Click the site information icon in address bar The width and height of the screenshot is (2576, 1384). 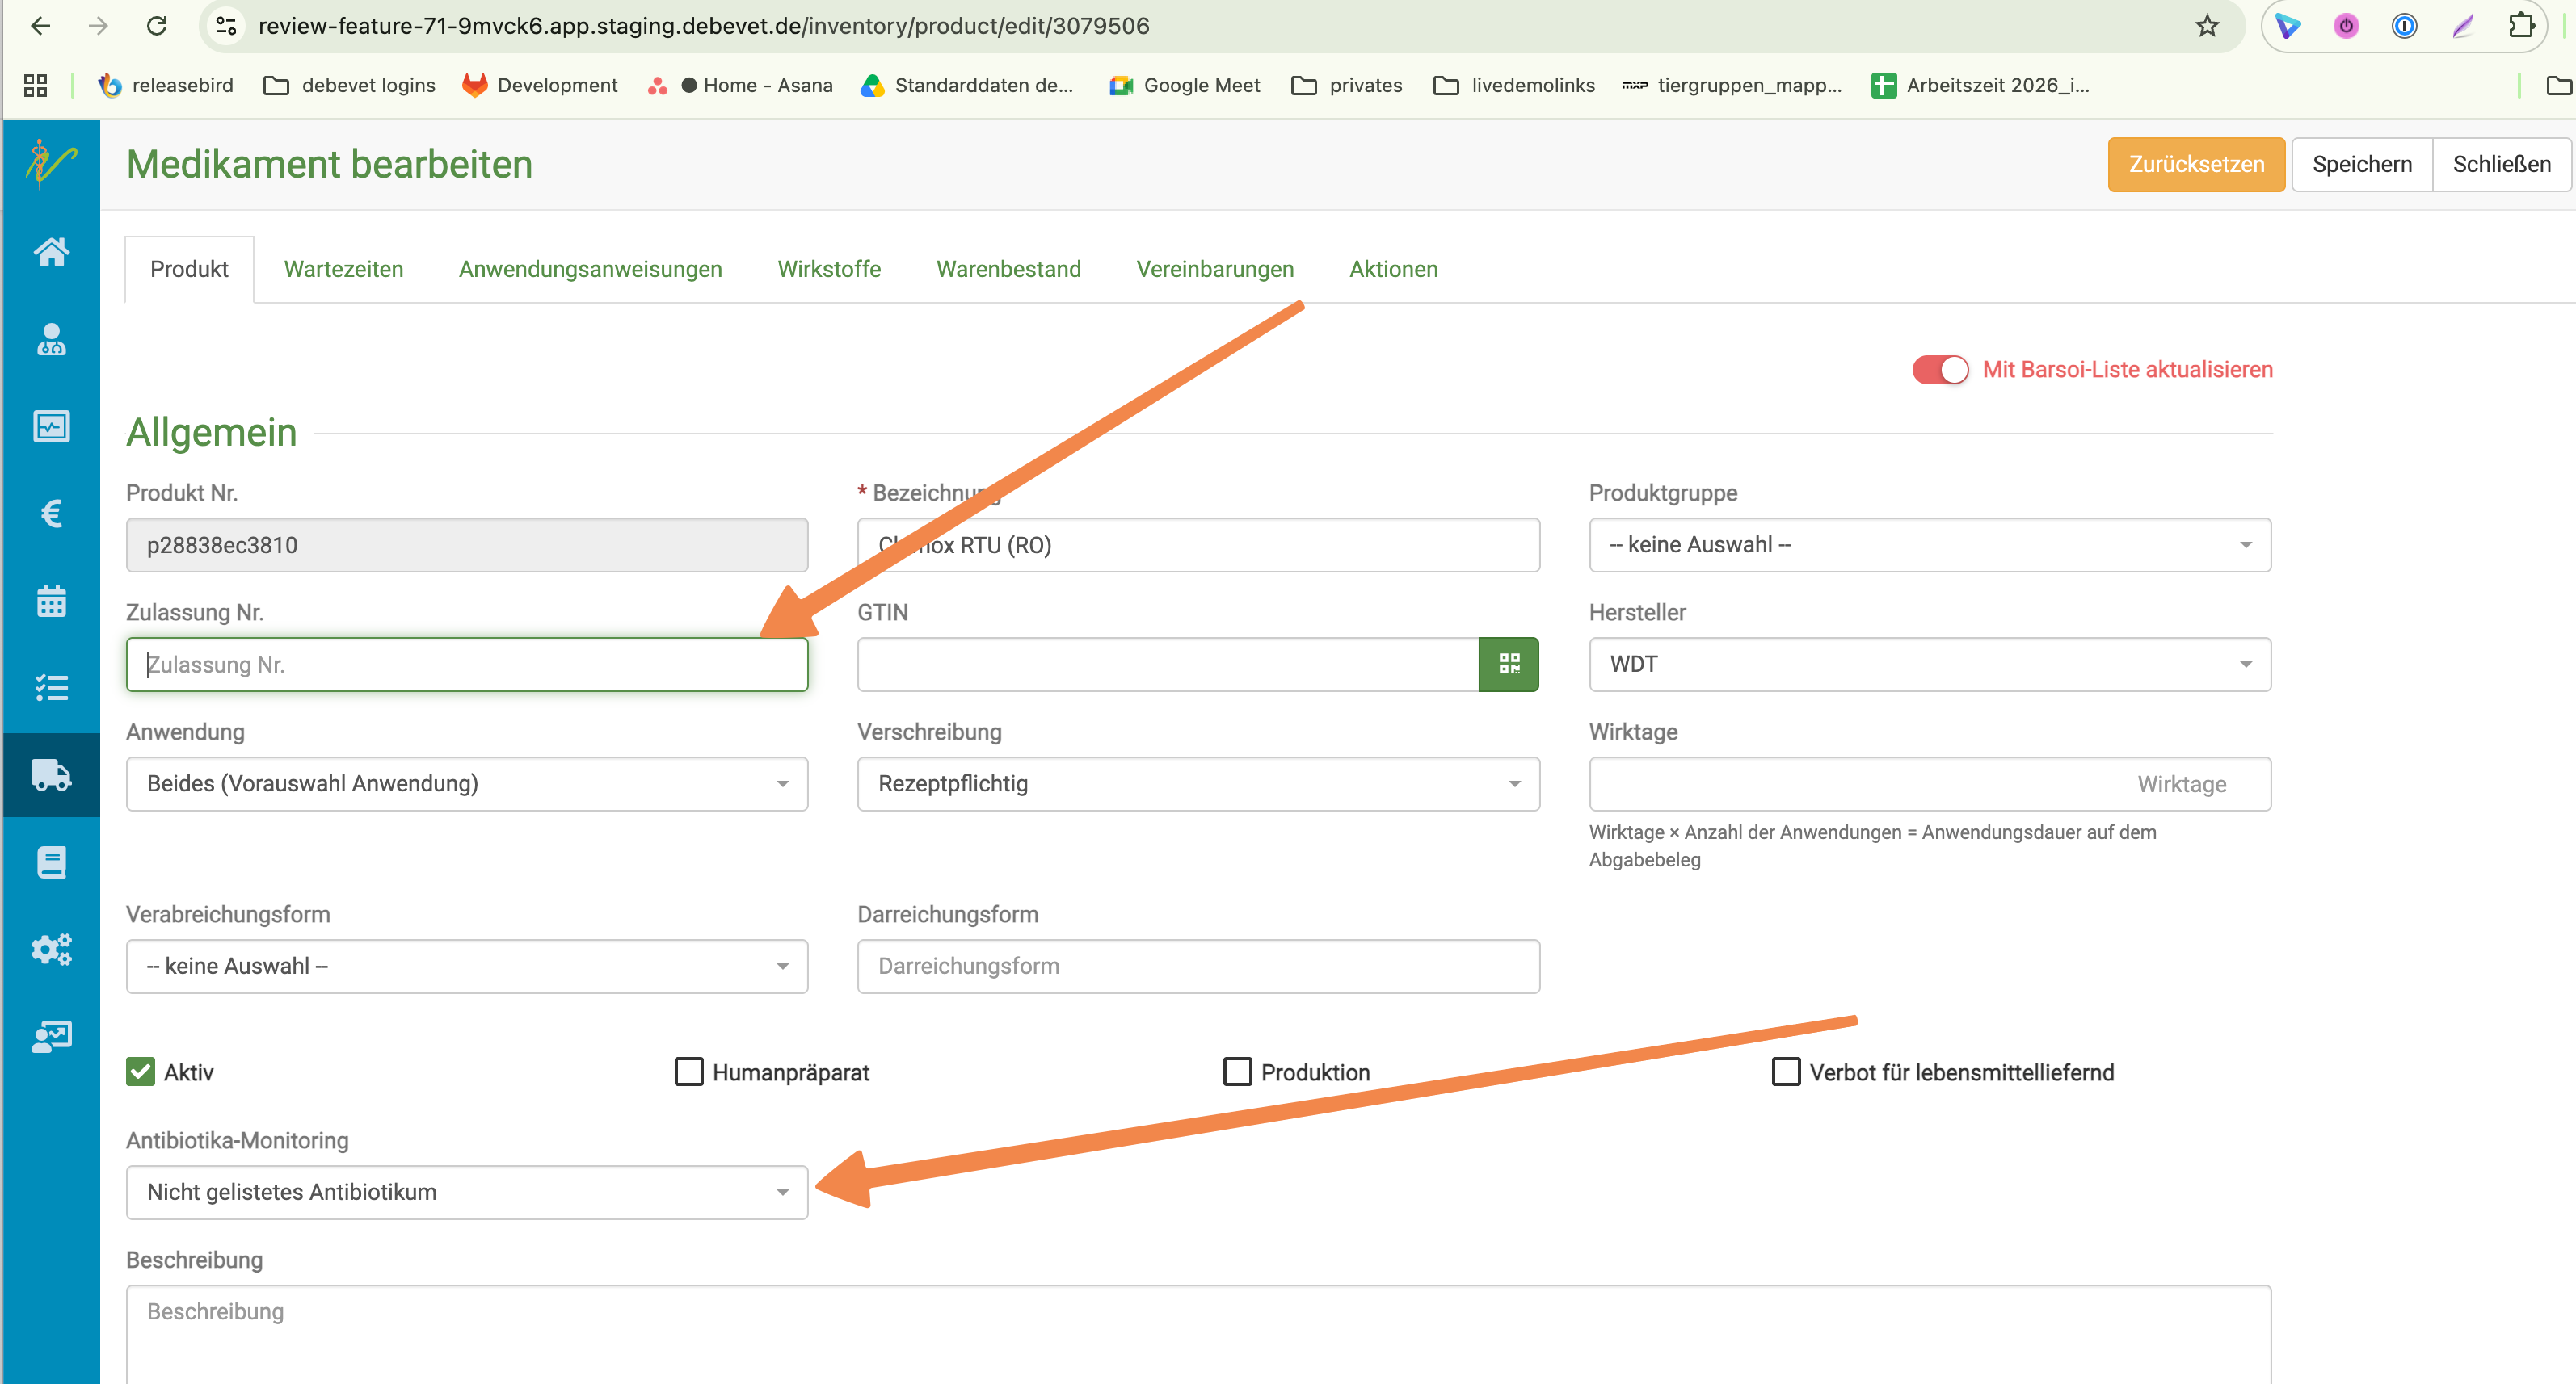click(227, 26)
